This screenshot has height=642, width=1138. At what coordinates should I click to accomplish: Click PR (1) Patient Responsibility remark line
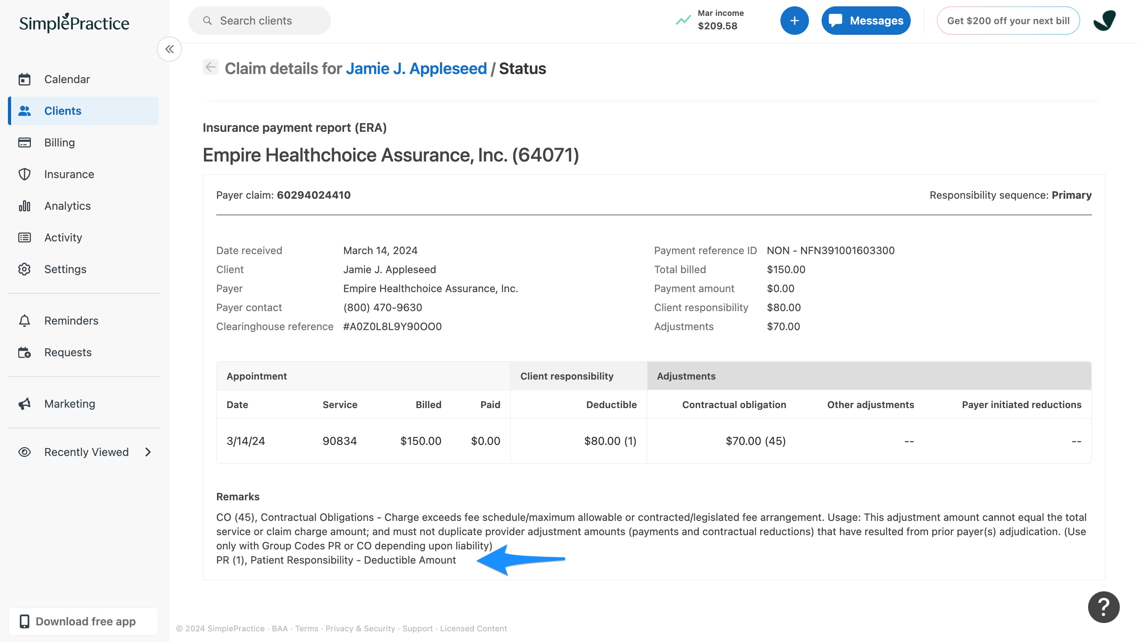(x=336, y=560)
